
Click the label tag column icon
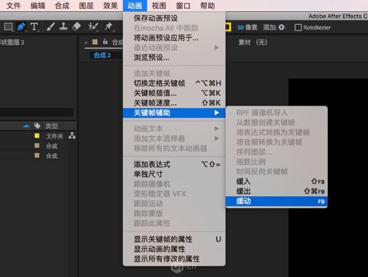[x=37, y=126]
